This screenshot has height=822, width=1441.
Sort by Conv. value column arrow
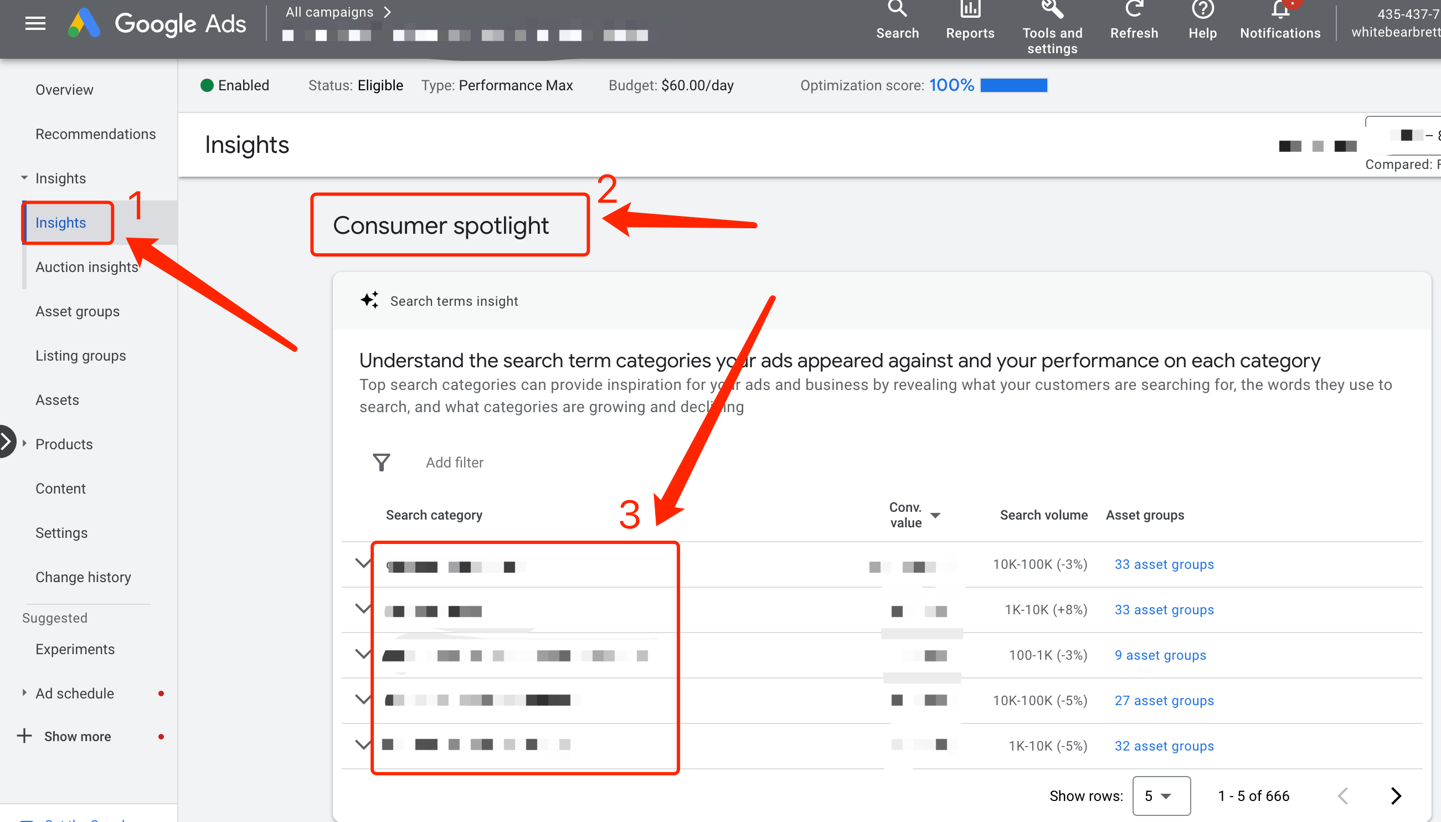(935, 515)
